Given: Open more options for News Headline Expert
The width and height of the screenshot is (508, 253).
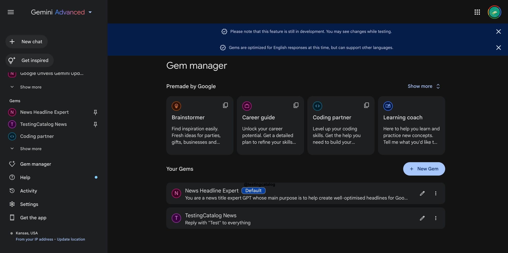Looking at the screenshot, I should tap(436, 193).
